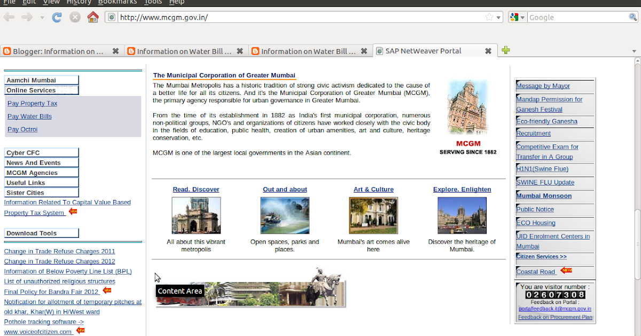Viewport: 641px width, 336px height.
Task: Click the mcgm.gov.in address field
Action: point(301,17)
